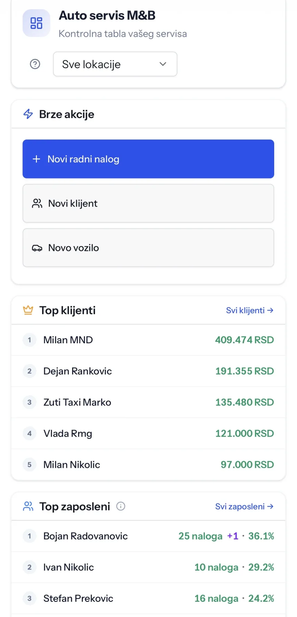
Task: Click the Top klijenti heading
Action: [67, 310]
